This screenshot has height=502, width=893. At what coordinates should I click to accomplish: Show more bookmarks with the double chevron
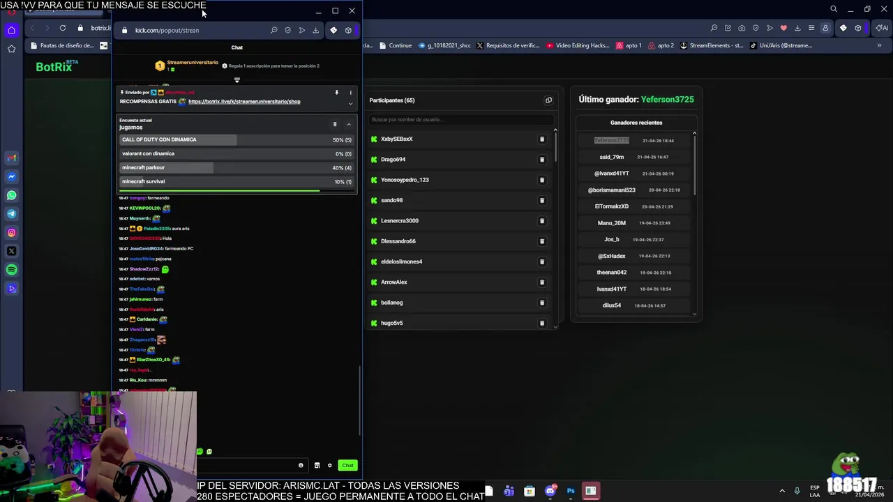click(x=880, y=45)
